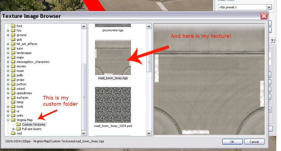Select the Custom Textures folder icon

pos(18,124)
